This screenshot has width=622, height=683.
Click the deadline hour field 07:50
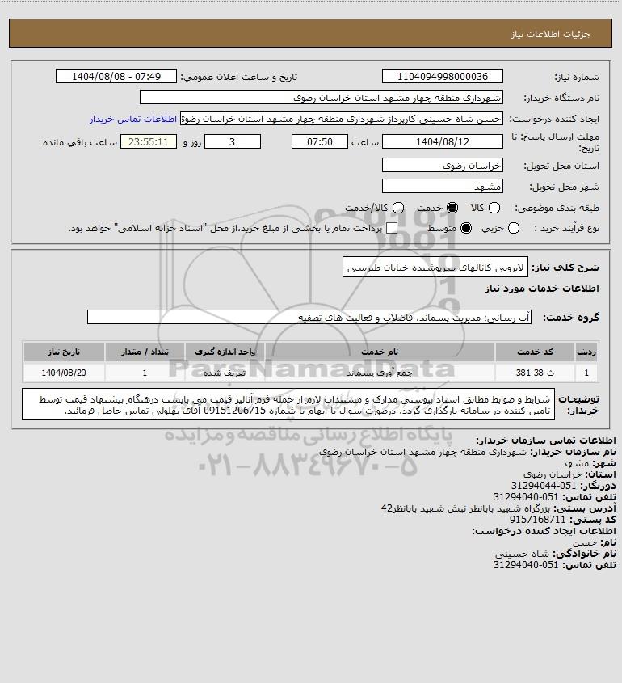(320, 142)
